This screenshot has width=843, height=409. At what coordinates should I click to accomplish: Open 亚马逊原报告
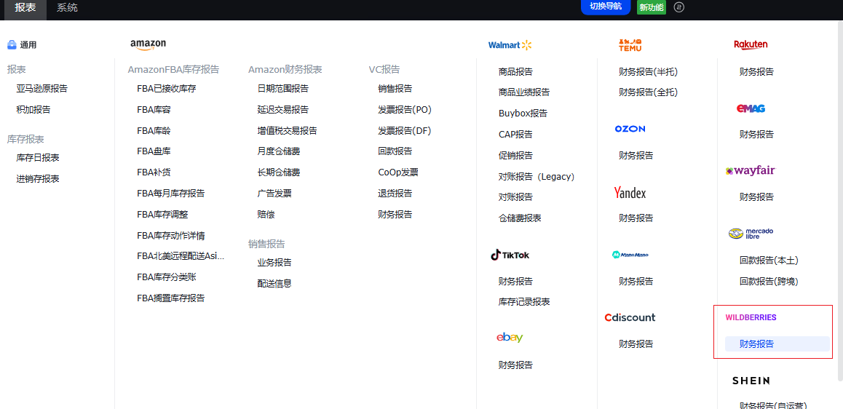[42, 89]
